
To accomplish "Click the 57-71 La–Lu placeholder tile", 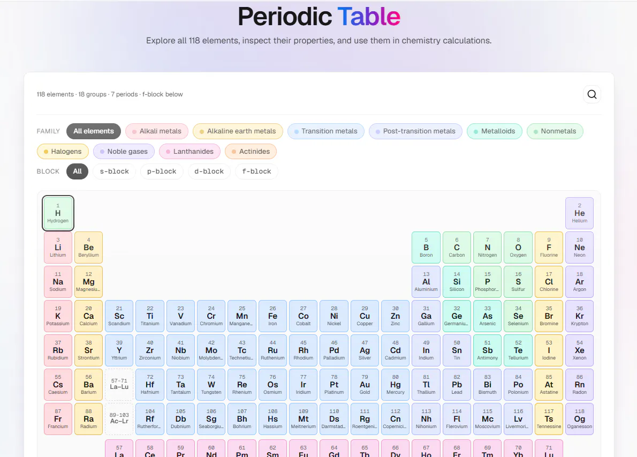I will pyautogui.click(x=119, y=385).
